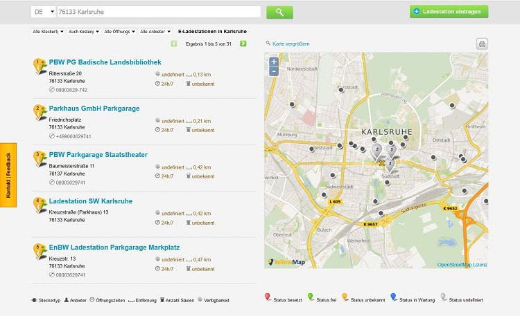This screenshot has width=520, height=316.
Task: Go to previous results page arrow
Action: click(x=174, y=44)
